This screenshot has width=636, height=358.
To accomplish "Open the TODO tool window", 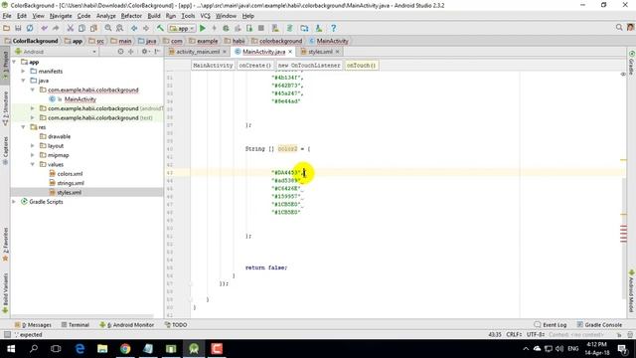I will (176, 325).
